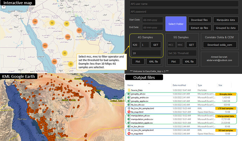Select the groupby_andro.csv Excel file icon

[x=129, y=97]
